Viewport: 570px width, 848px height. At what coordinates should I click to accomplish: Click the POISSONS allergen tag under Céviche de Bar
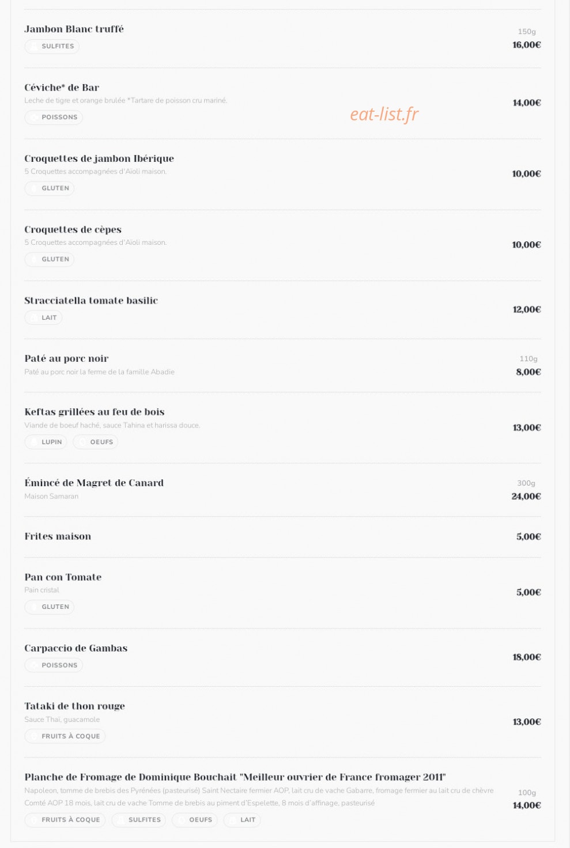[x=53, y=117]
